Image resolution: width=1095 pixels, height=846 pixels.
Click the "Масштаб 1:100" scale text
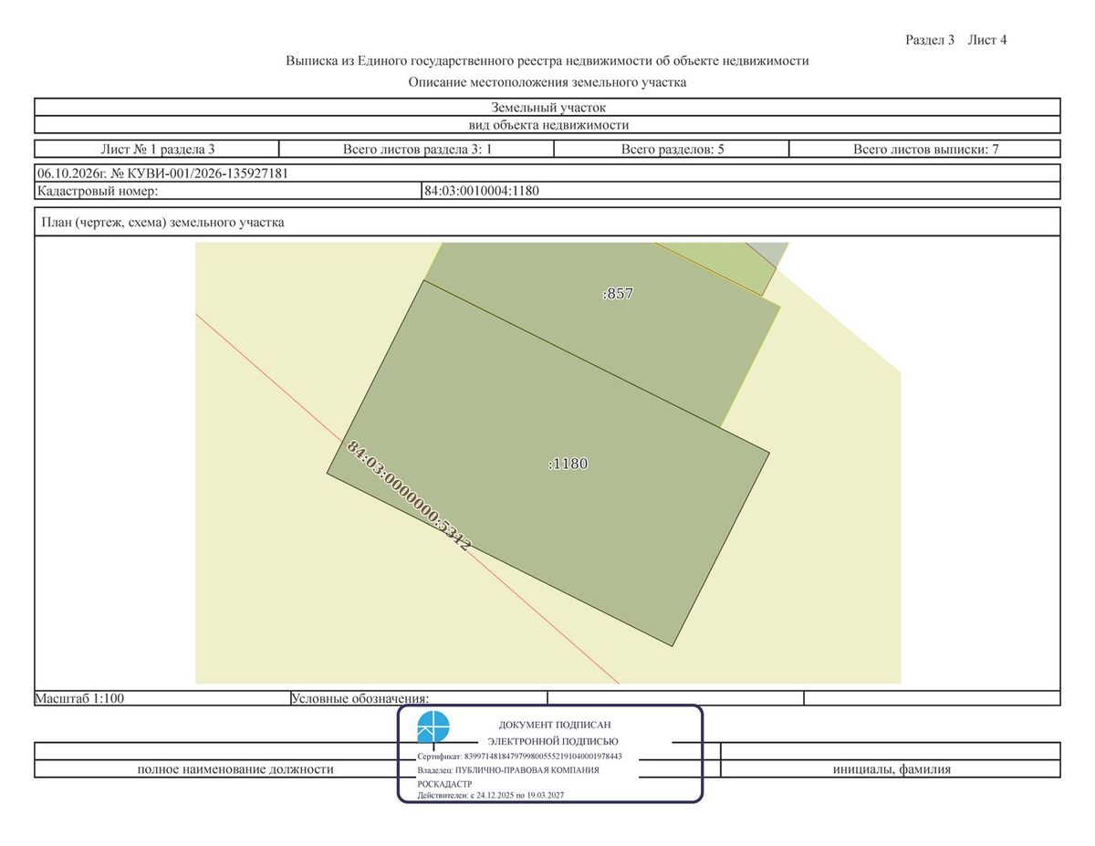pyautogui.click(x=79, y=698)
